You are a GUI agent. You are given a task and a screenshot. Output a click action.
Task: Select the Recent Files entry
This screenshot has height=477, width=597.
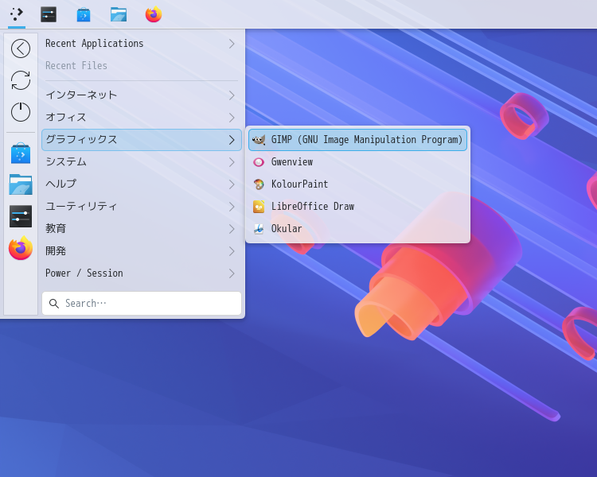pos(141,65)
